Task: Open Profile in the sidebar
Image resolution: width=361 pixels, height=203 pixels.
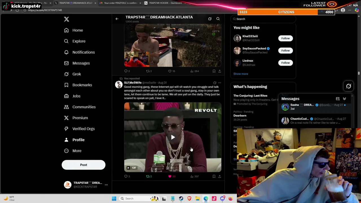Action: click(x=74, y=140)
